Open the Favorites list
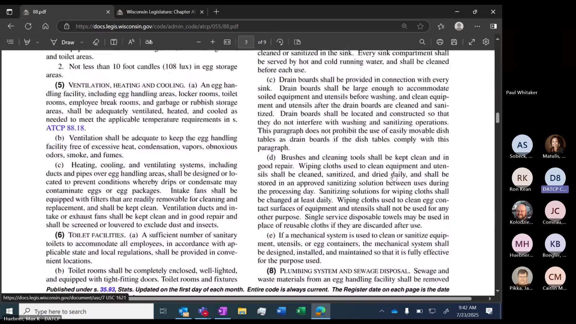The height and width of the screenshot is (324, 576). pos(441,26)
